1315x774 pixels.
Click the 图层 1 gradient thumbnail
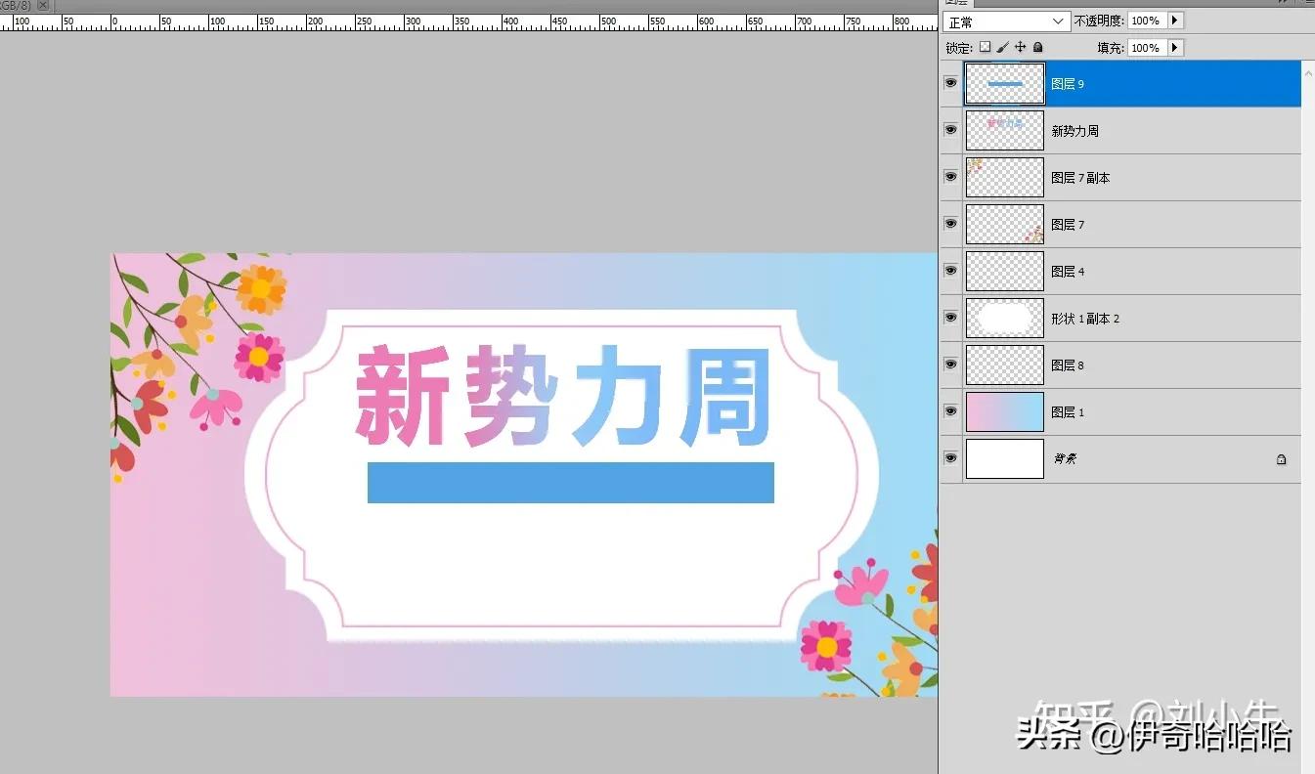[x=1004, y=411]
